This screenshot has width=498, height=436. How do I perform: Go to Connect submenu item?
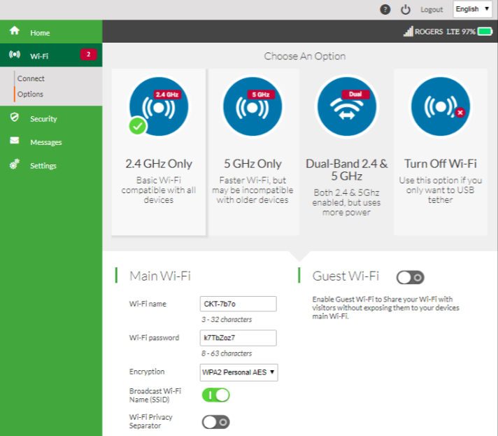pyautogui.click(x=31, y=78)
